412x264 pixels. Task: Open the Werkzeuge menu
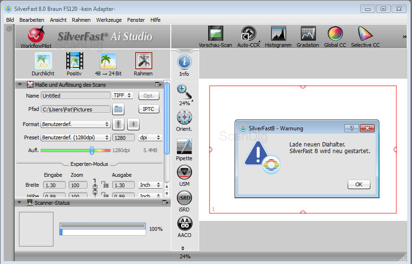[x=109, y=20]
